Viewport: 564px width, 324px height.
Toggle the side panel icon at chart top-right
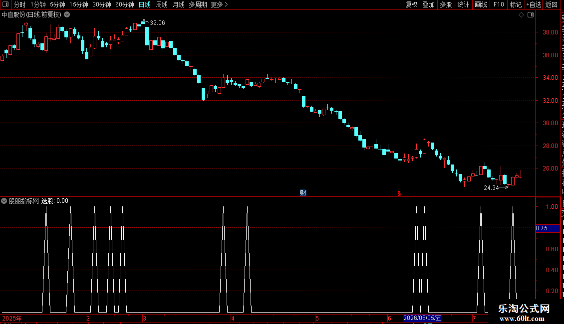[x=531, y=15]
